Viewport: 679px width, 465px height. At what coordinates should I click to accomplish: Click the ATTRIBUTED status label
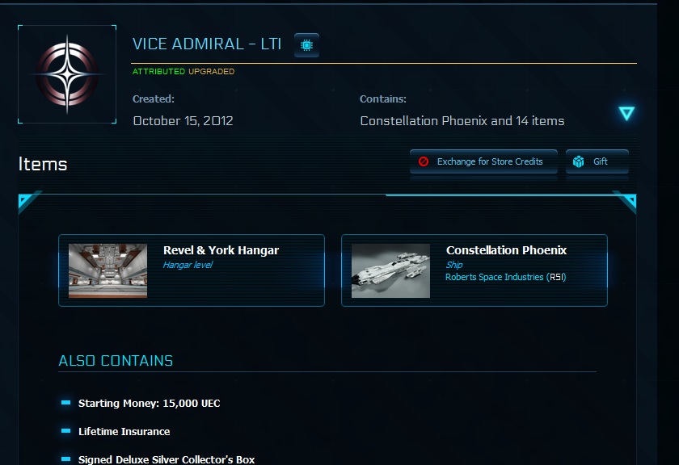coord(159,71)
